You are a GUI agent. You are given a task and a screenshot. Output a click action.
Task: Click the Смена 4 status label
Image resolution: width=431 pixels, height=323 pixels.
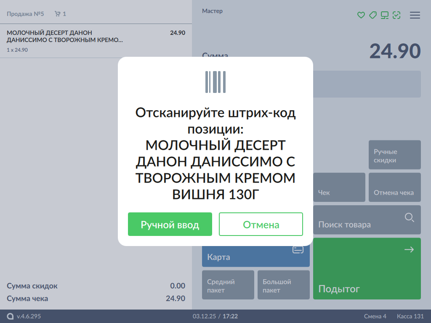375,316
